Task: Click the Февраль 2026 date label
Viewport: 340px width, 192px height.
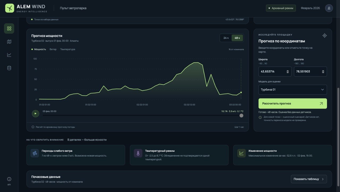Action: click(x=310, y=8)
